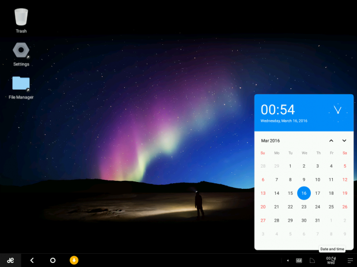Viewport: 357px width, 267px height.
Task: Click the highlighted date 16
Action: [303, 193]
